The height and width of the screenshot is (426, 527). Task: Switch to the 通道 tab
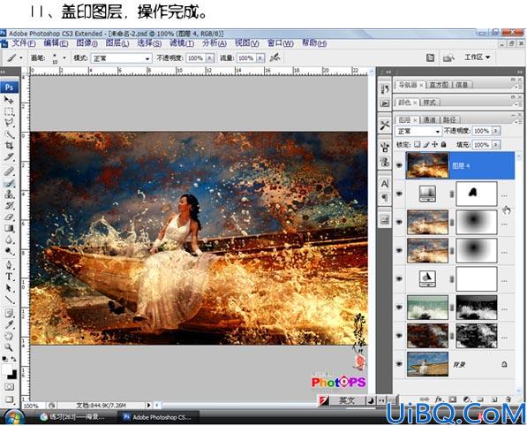click(x=429, y=120)
